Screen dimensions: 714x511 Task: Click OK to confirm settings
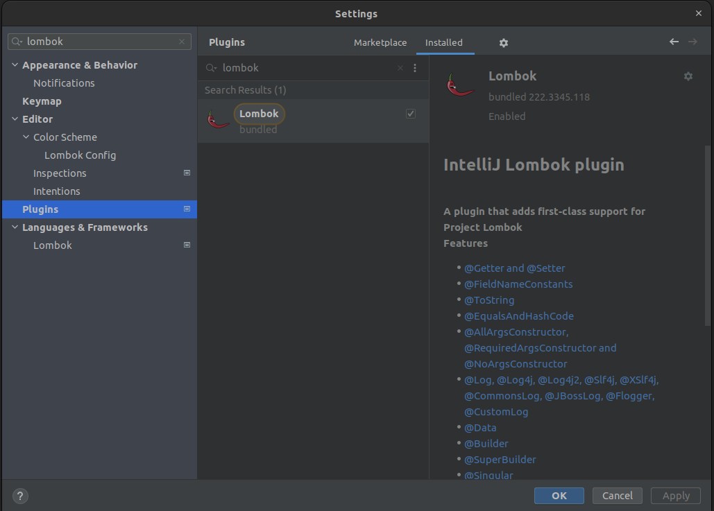[559, 496]
